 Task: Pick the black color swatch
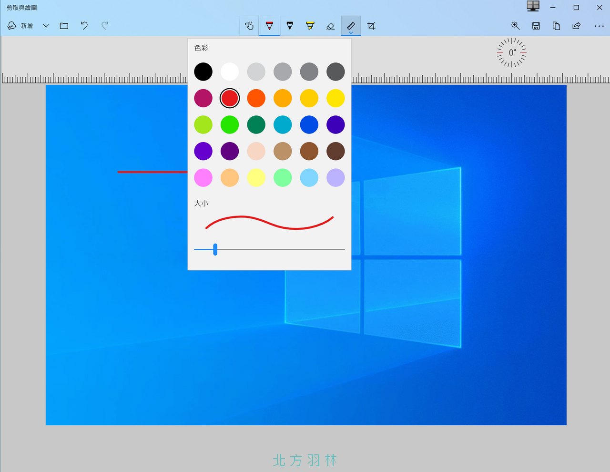point(203,72)
